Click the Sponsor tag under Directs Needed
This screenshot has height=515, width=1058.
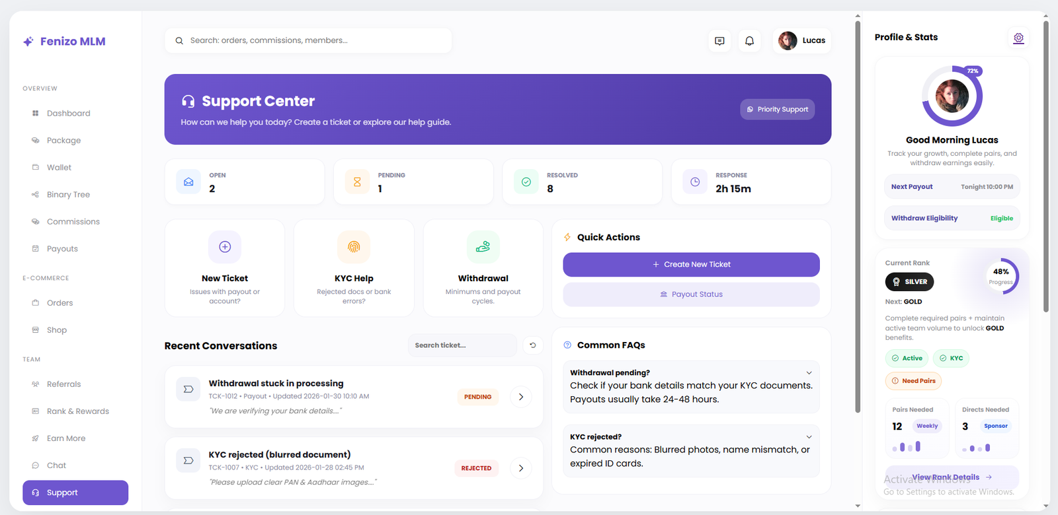tap(996, 426)
